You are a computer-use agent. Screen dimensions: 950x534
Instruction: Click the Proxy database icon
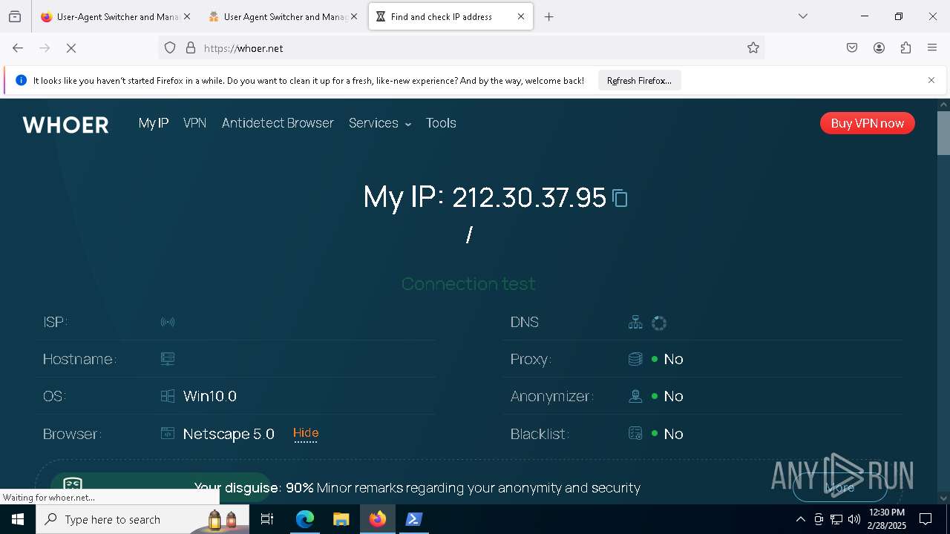[x=635, y=359]
